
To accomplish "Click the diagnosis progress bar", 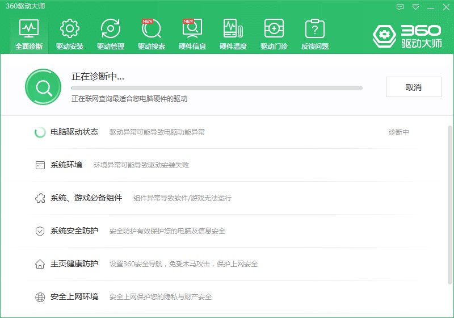I will coord(217,88).
